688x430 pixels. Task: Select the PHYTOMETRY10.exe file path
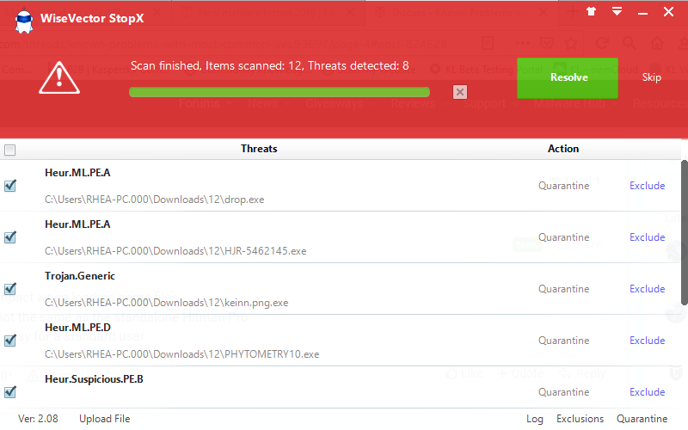click(x=181, y=354)
